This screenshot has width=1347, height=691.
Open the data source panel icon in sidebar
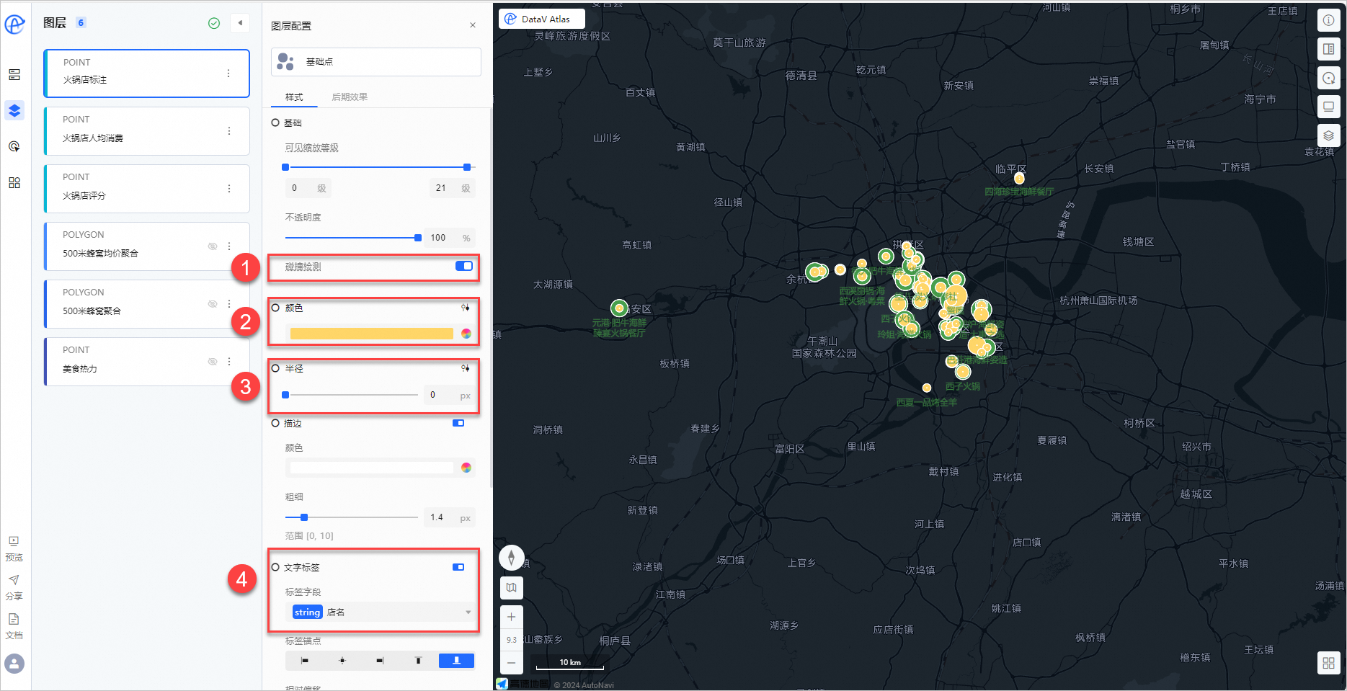(x=14, y=75)
